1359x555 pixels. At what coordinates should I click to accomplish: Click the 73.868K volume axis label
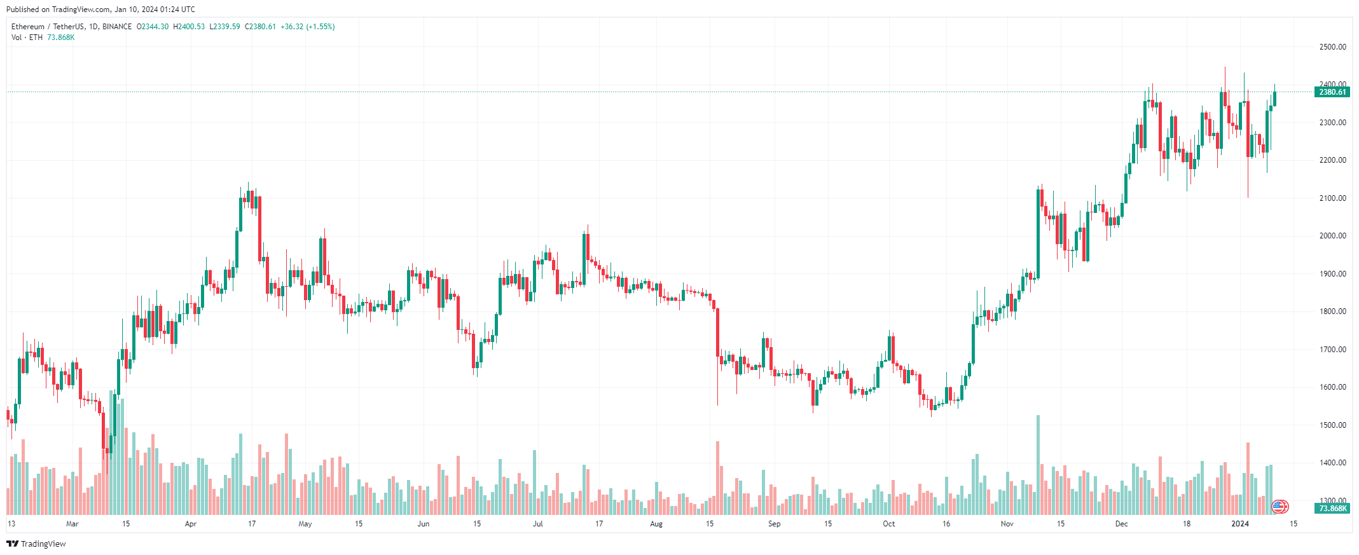[x=1332, y=509]
